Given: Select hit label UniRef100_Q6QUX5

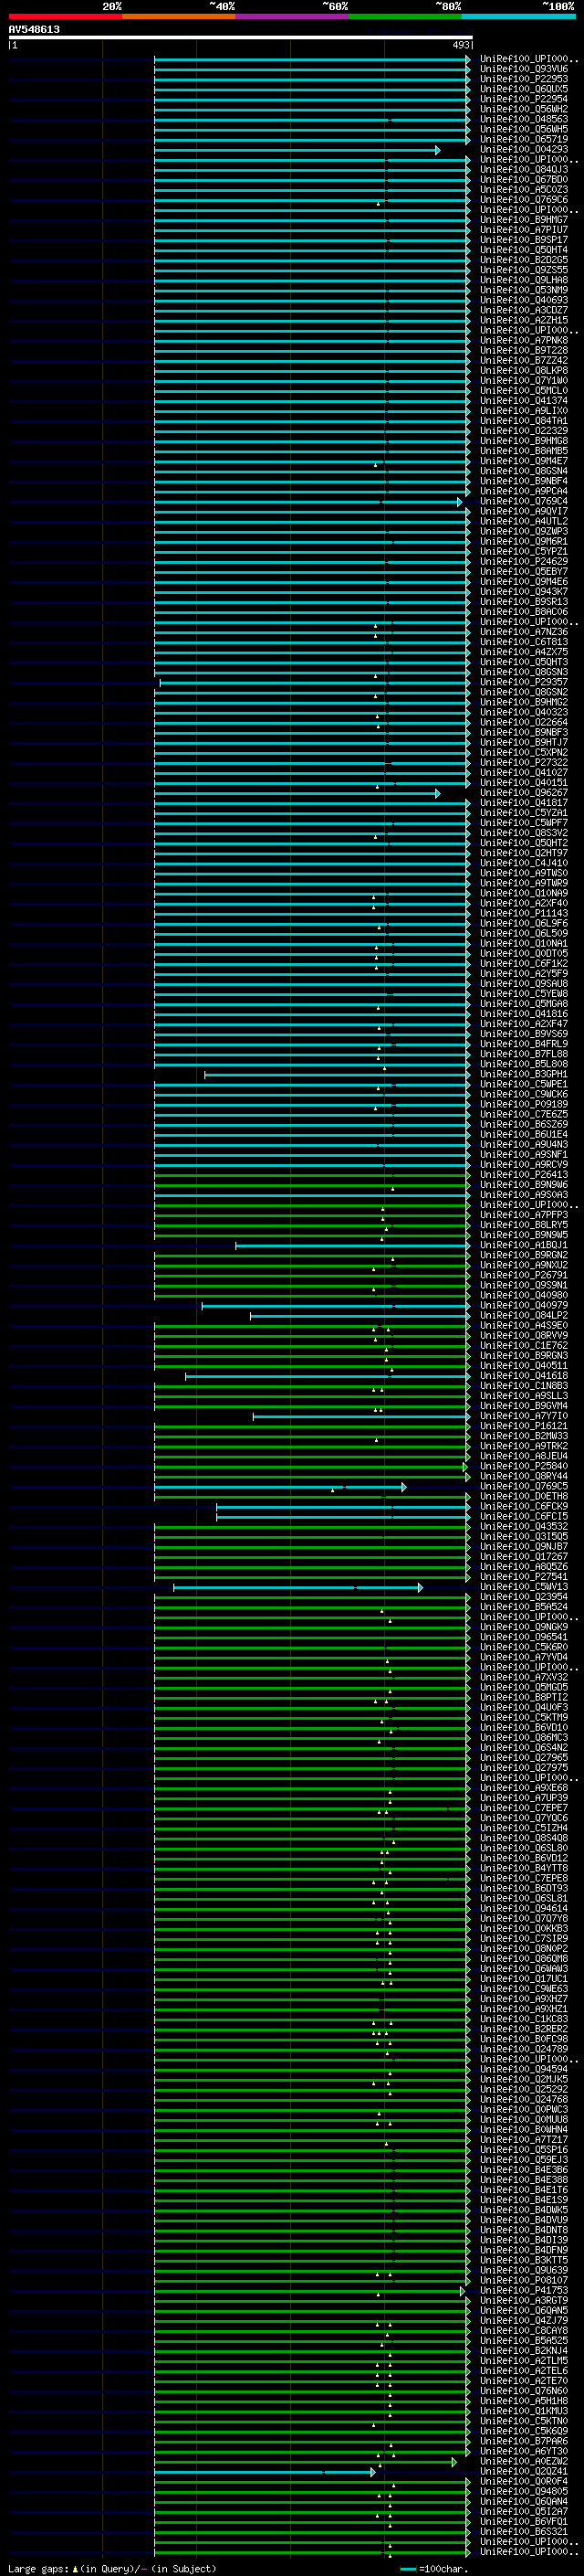Looking at the screenshot, I should 524,89.
